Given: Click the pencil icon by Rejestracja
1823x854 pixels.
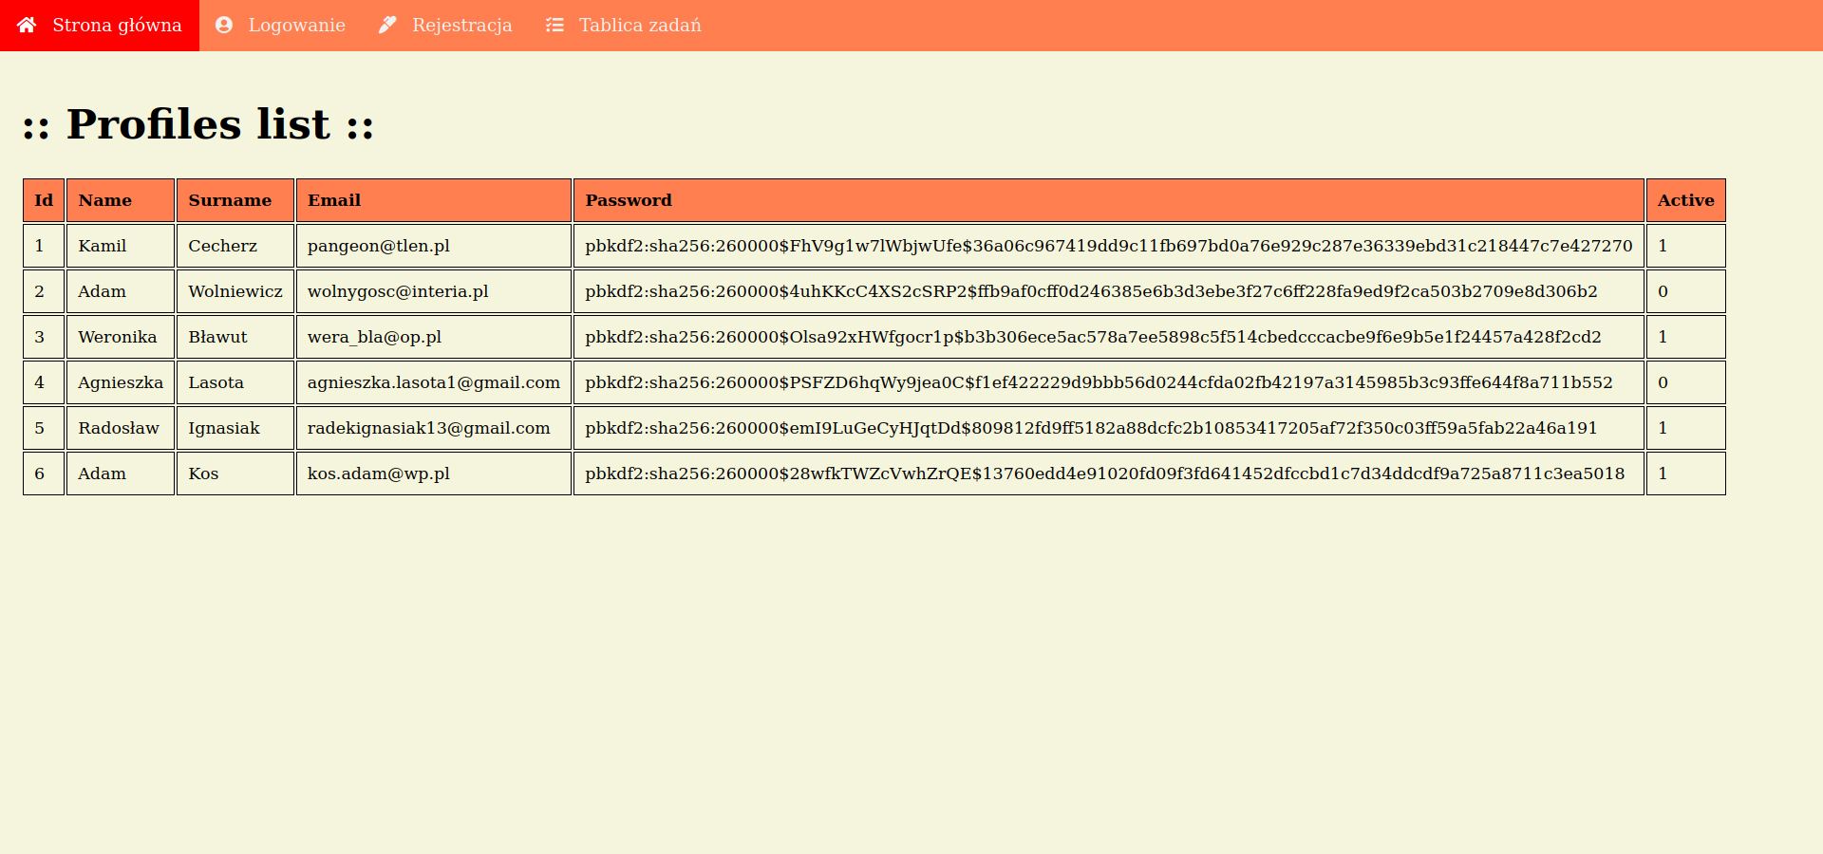Looking at the screenshot, I should [387, 25].
